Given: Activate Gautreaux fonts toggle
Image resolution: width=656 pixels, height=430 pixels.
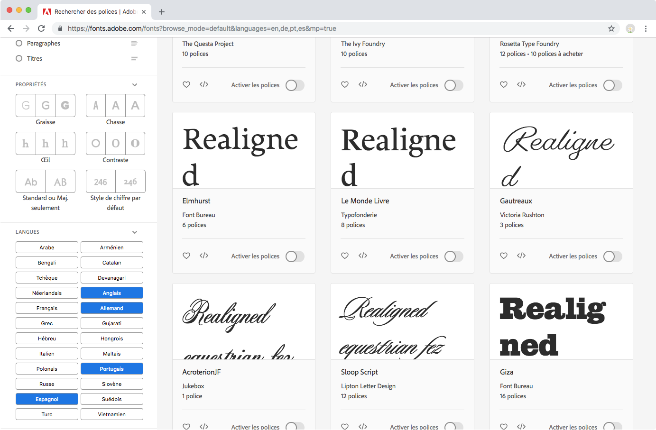Looking at the screenshot, I should tap(612, 256).
